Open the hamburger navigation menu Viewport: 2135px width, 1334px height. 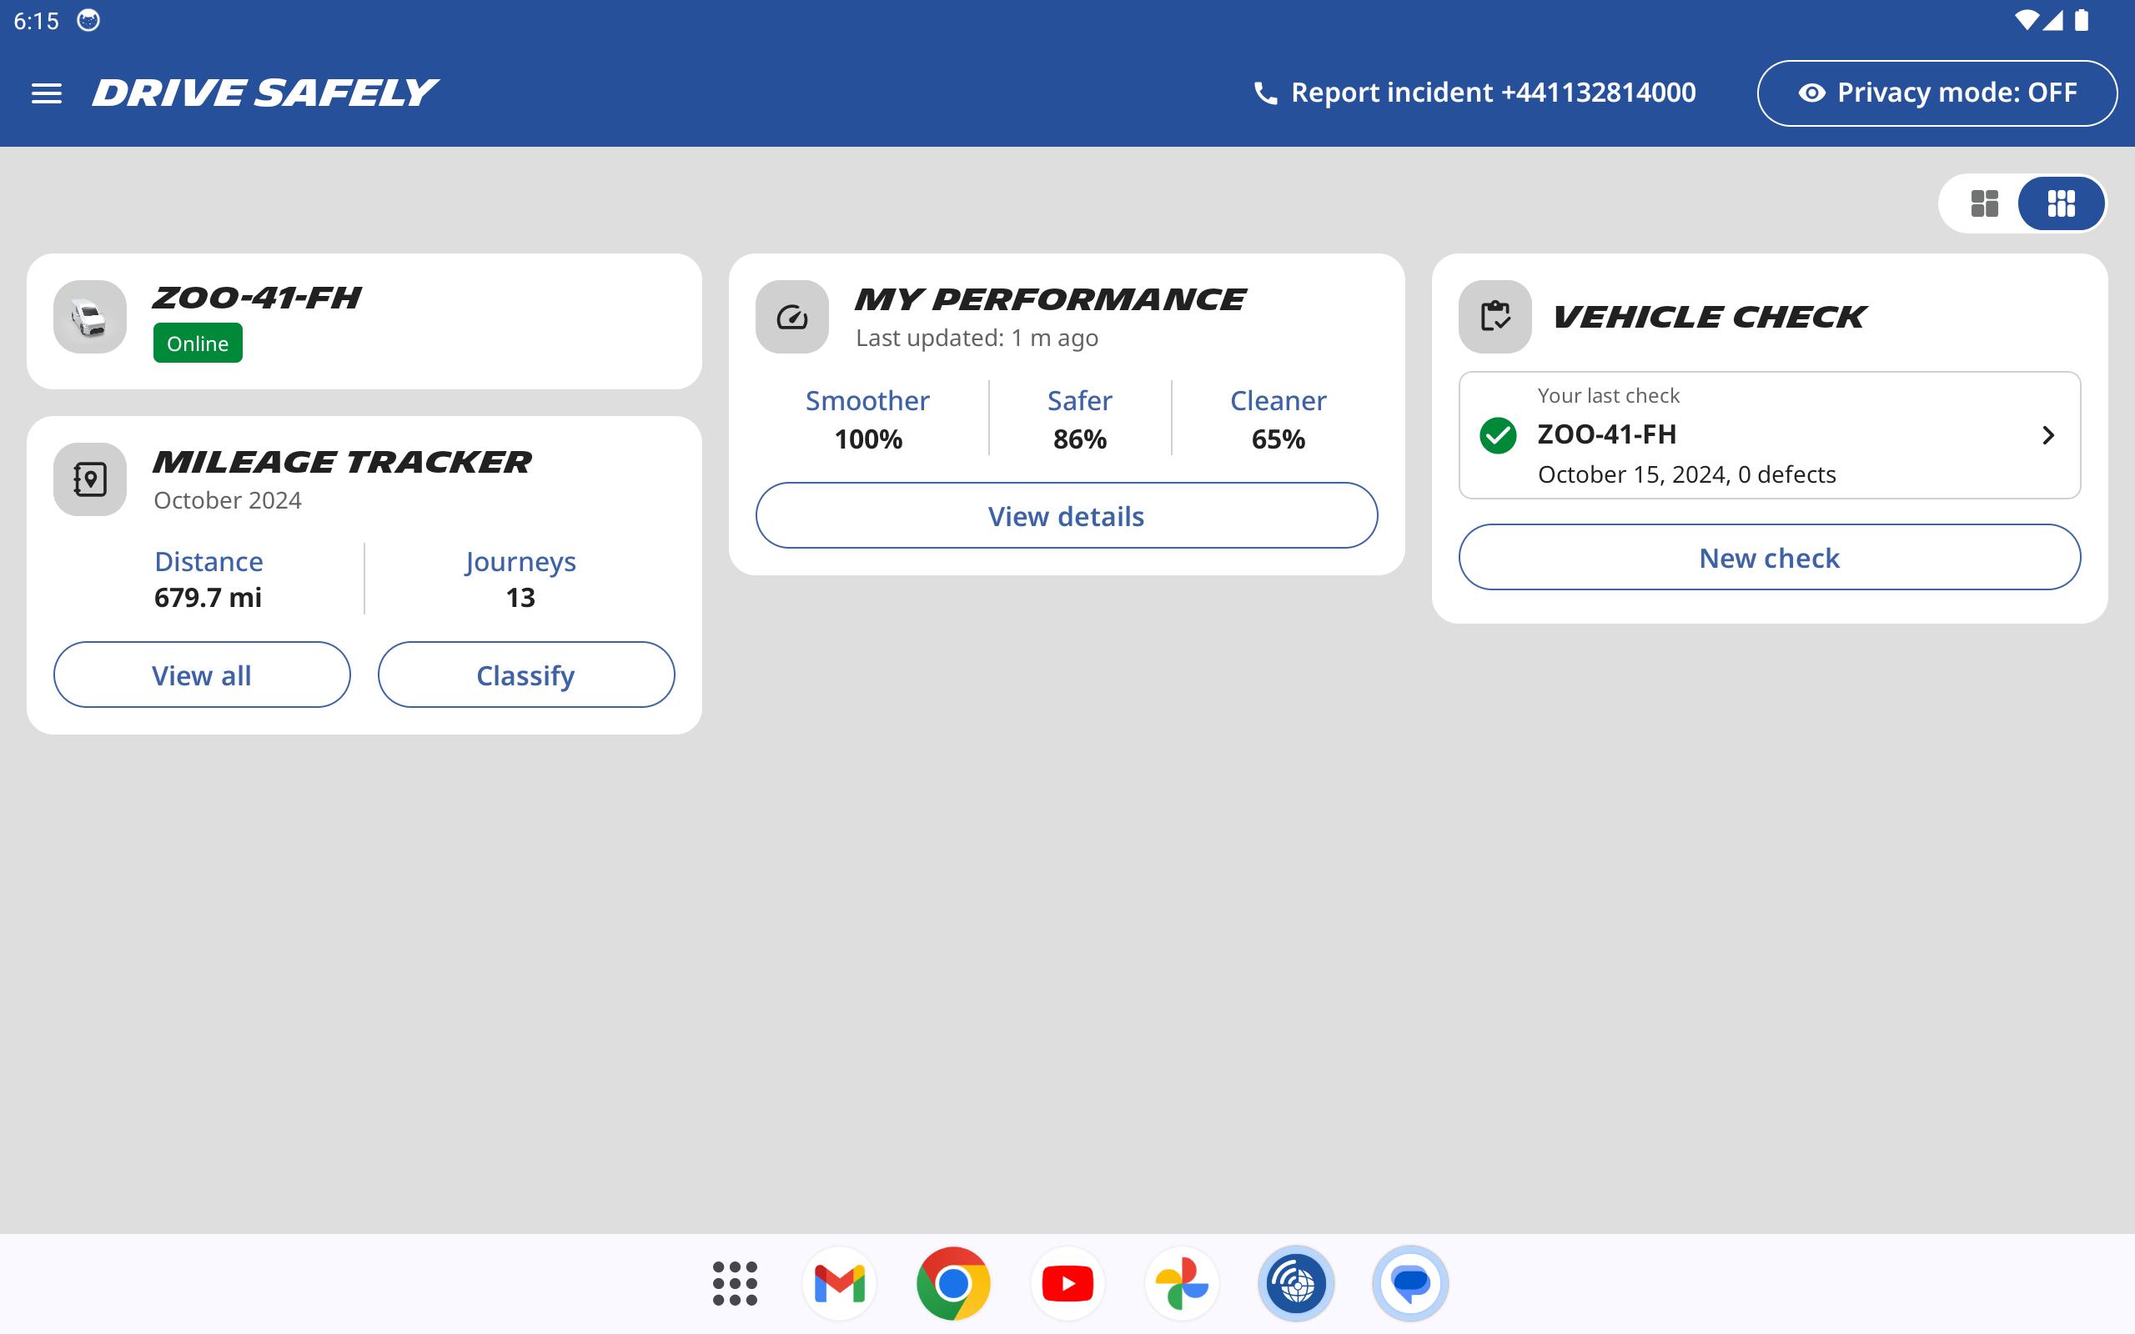pyautogui.click(x=47, y=93)
